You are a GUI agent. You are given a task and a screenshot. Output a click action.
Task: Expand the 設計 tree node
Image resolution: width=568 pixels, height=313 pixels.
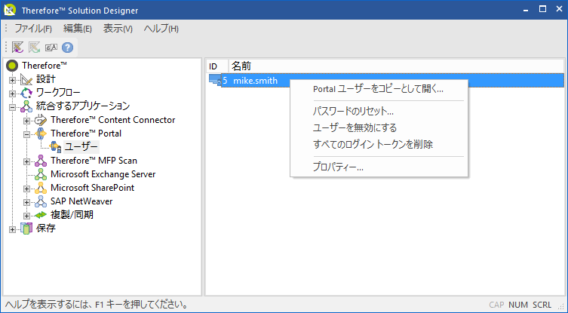coord(13,80)
